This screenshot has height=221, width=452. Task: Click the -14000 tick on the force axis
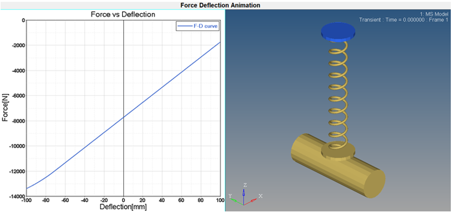(x=17, y=196)
